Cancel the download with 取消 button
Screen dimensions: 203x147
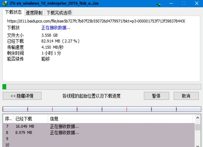tap(186, 96)
